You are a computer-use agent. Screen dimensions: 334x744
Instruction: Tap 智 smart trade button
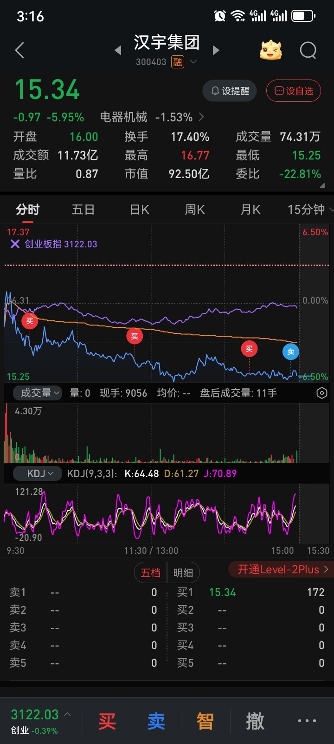(206, 721)
